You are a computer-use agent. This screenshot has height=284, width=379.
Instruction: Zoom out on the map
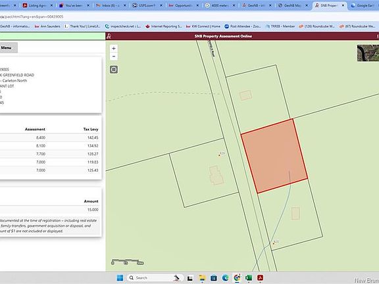tap(114, 57)
